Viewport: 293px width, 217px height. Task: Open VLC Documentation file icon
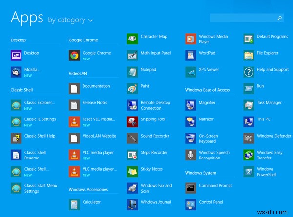pyautogui.click(x=74, y=89)
